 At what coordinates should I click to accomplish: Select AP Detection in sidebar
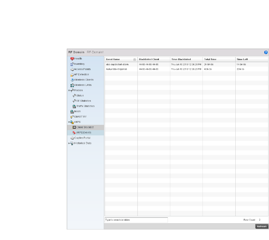[81, 75]
